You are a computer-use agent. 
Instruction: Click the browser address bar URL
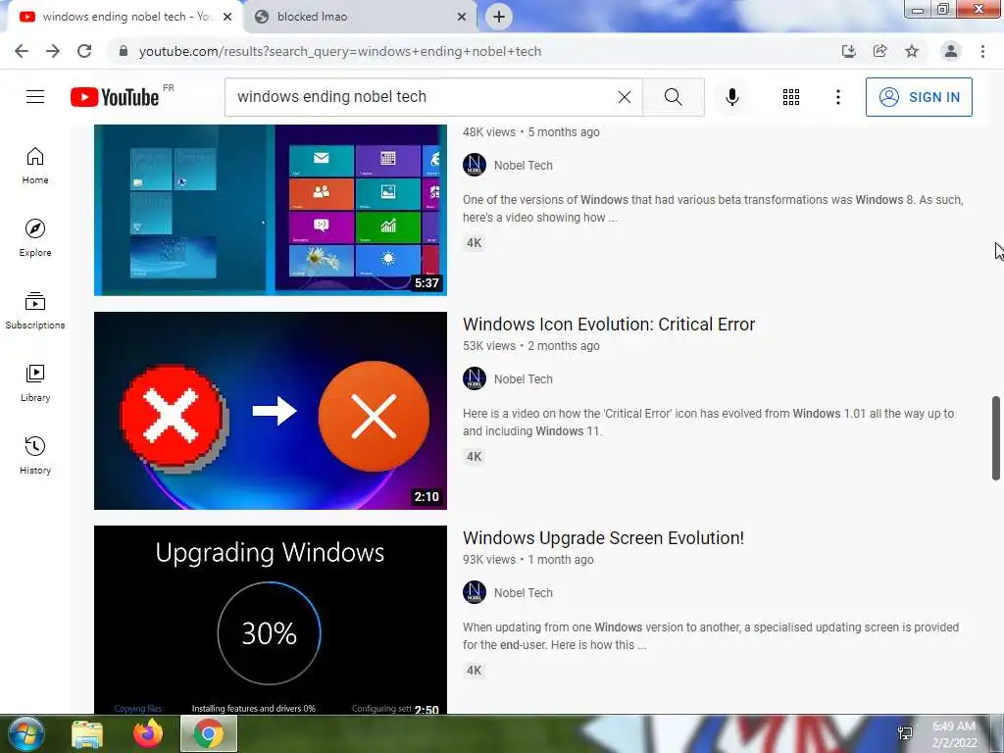(340, 51)
